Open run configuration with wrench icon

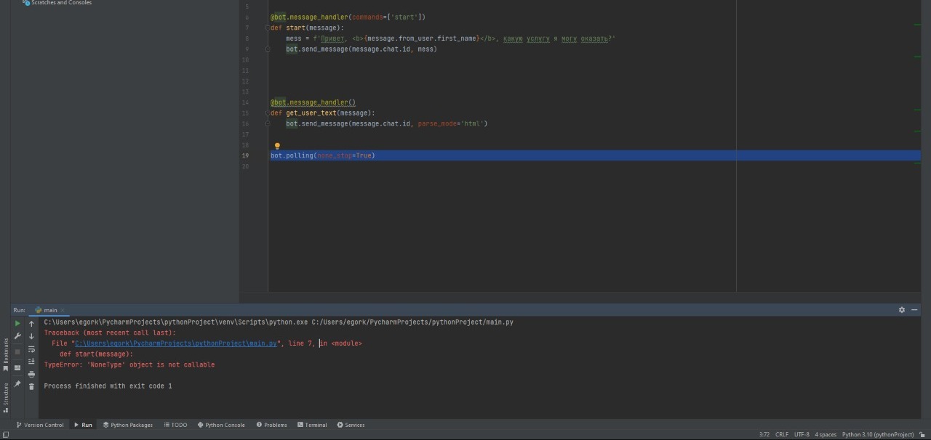tap(17, 335)
